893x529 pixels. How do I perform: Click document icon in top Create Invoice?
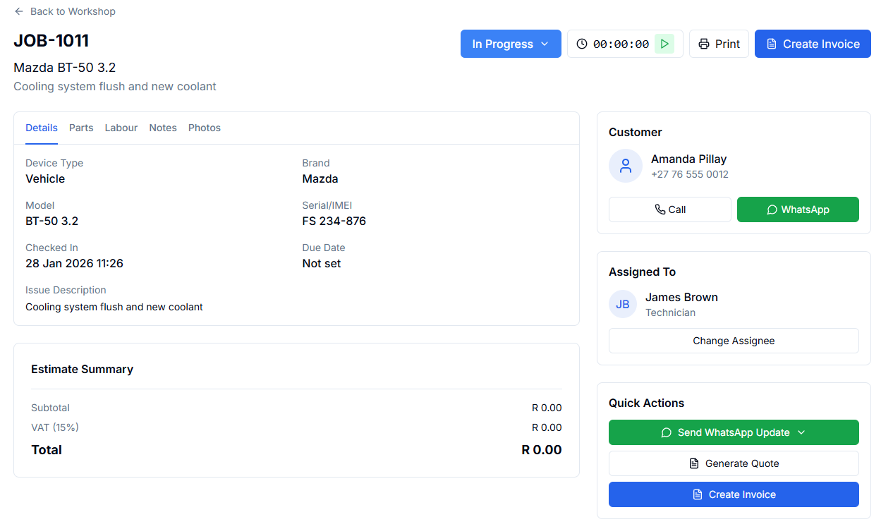pyautogui.click(x=771, y=44)
